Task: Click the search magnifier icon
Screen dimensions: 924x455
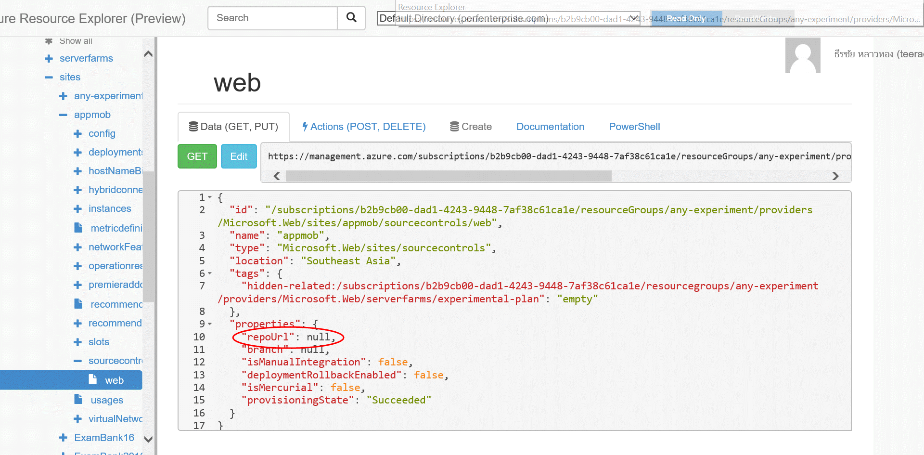Action: (351, 18)
